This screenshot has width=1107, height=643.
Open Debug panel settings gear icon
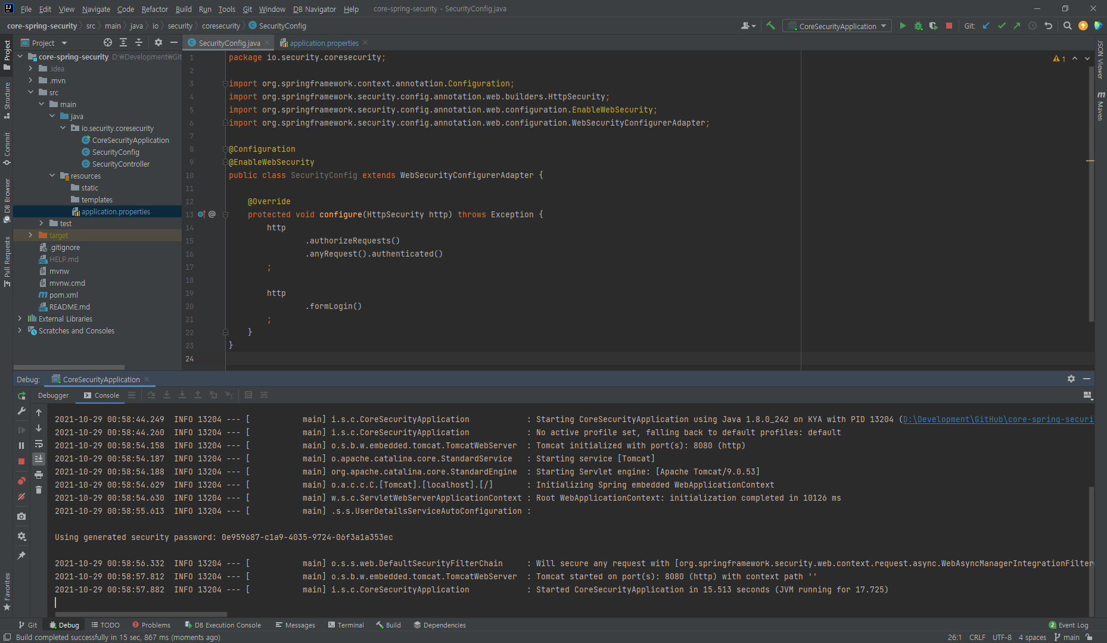tap(1071, 379)
